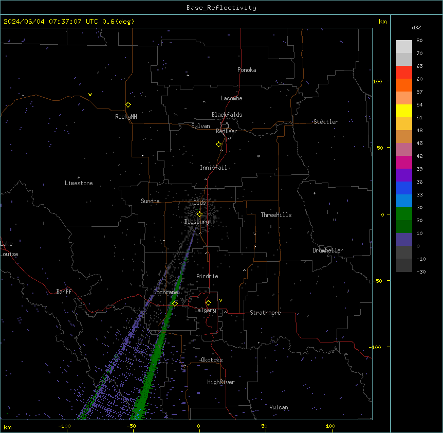Click the 100 tick on the vertical km axis
The width and height of the screenshot is (443, 433).
(377, 81)
